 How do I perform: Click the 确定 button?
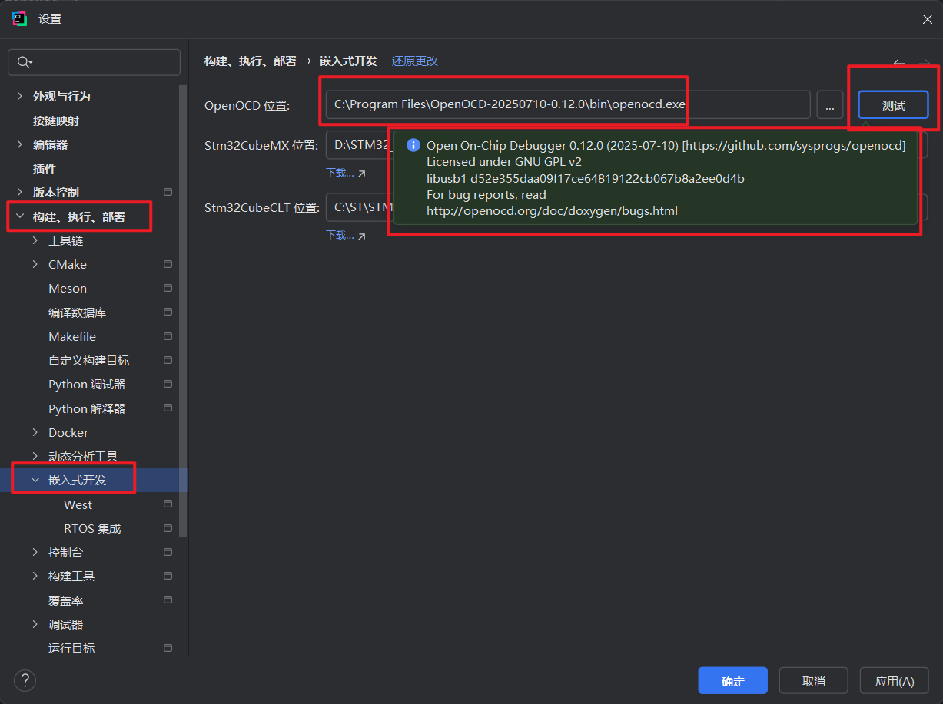(732, 681)
